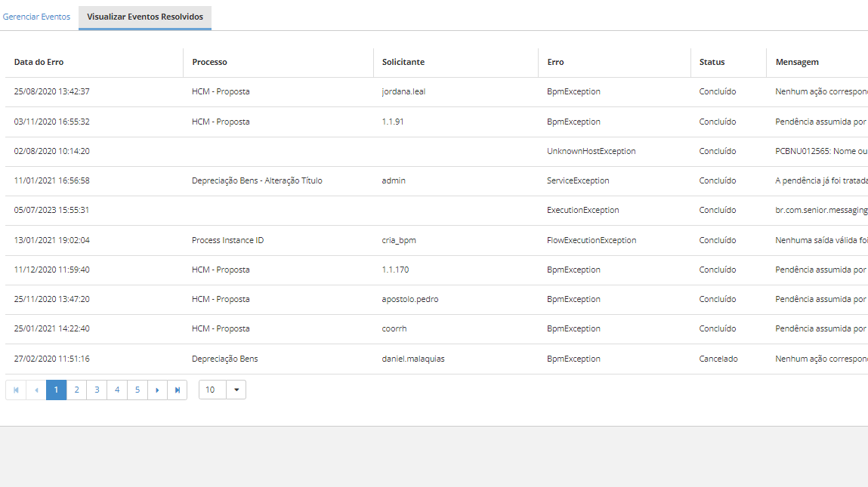Open page 3 of the table
Viewport: 868px width, 487px height.
(97, 390)
